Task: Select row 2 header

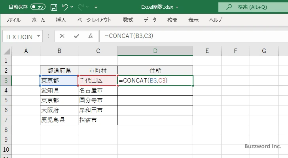Action: click(x=6, y=71)
